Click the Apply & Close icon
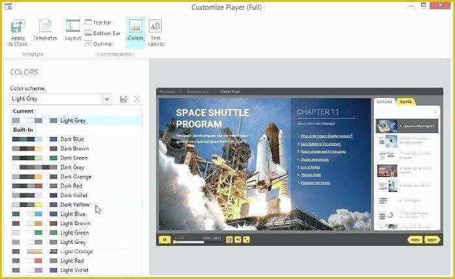This screenshot has height=279, width=455. coord(18,32)
